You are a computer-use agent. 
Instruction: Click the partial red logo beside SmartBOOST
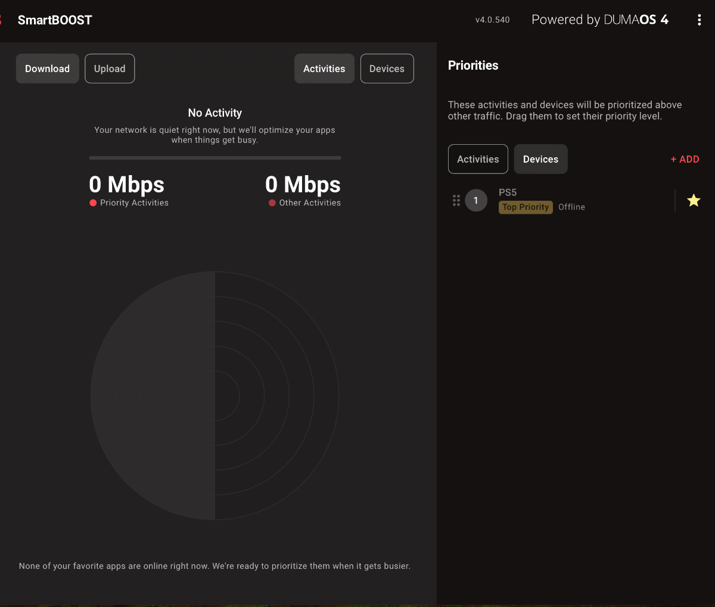coord(1,20)
